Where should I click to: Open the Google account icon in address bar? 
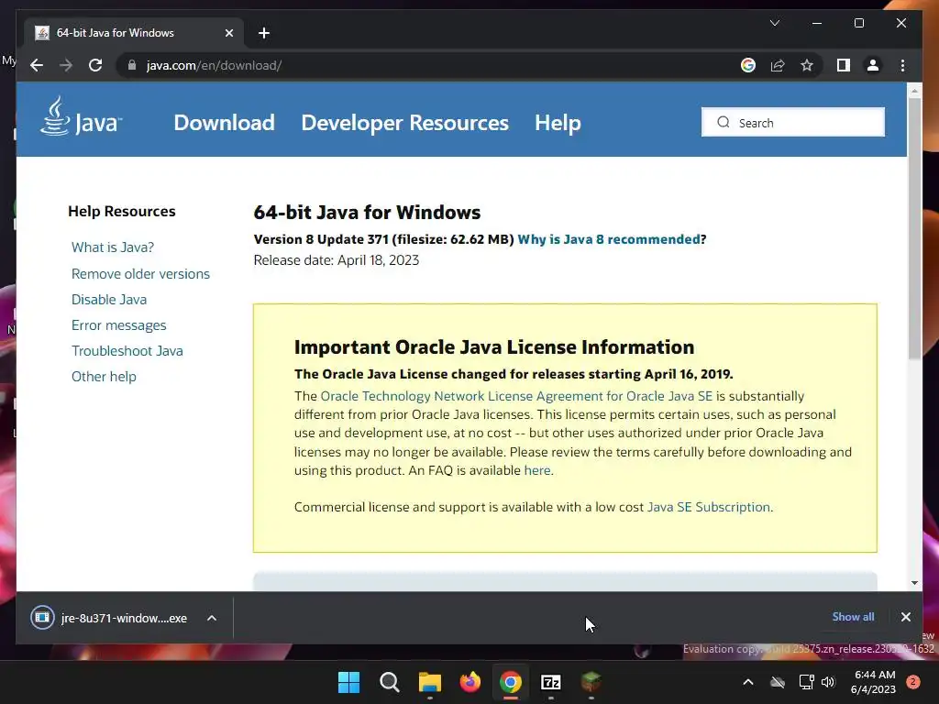[x=748, y=65]
